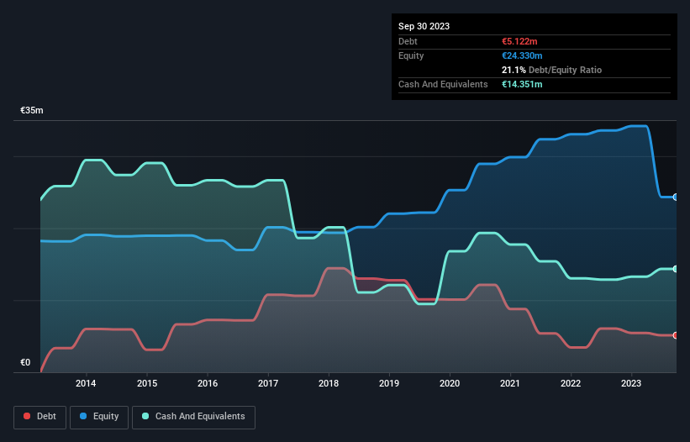Screen dimensions: 690x442
Task: Click the 2023 x-axis label
Action: [x=631, y=383]
